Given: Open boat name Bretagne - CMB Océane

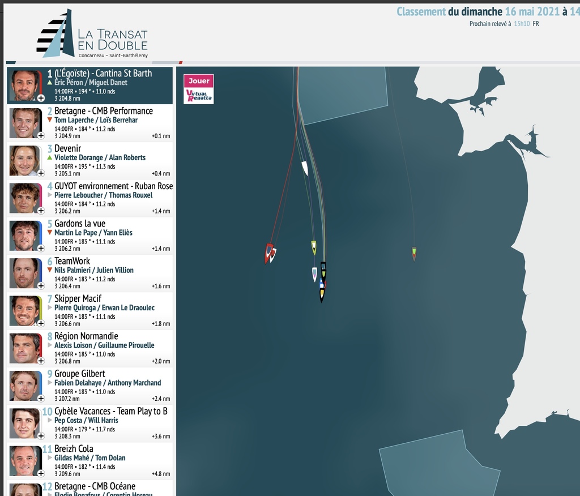Looking at the screenshot, I should coord(95,486).
